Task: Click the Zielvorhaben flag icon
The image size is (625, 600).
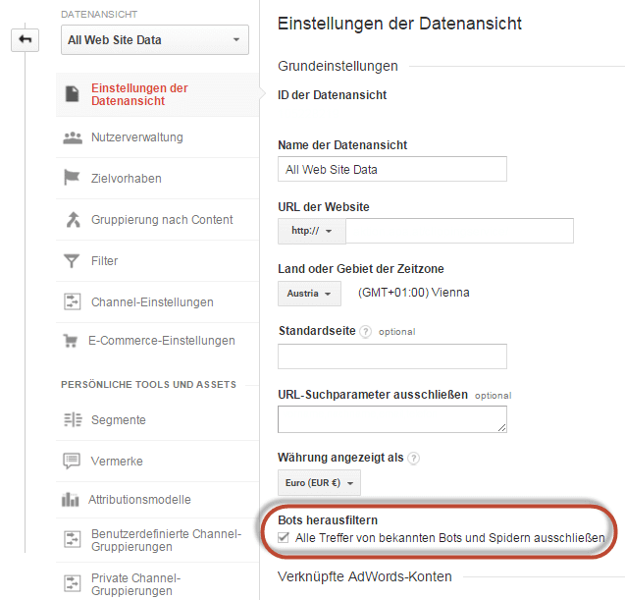Action: (72, 178)
